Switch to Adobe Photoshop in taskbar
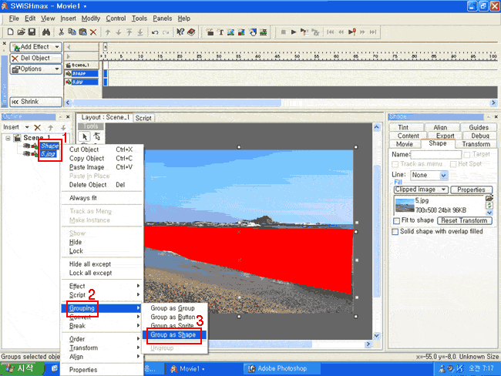 (282, 368)
